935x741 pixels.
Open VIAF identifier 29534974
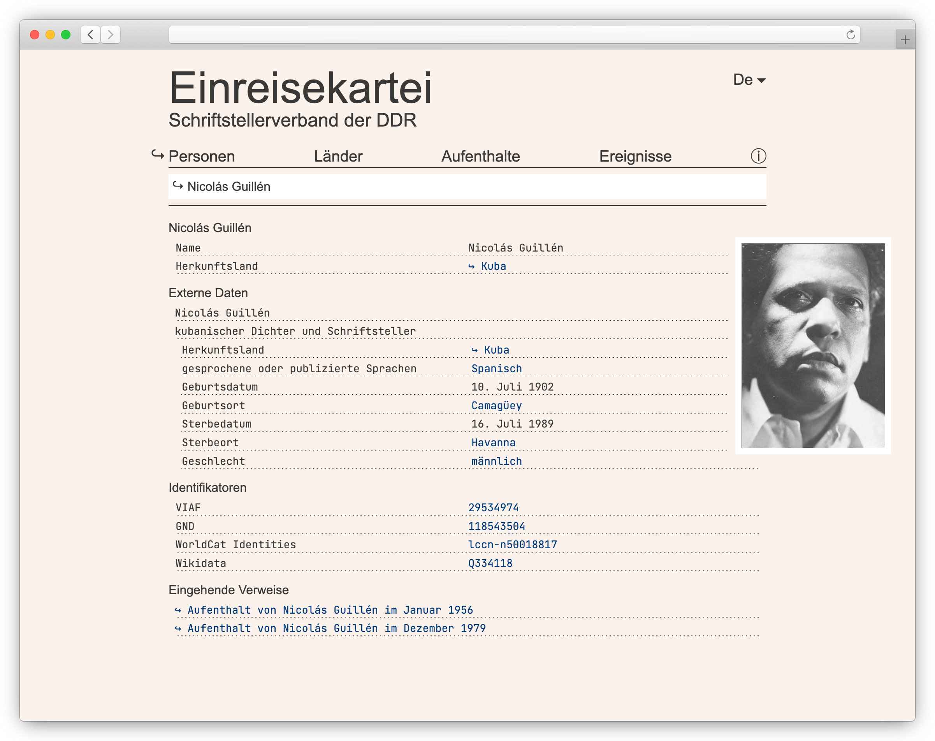pos(493,508)
